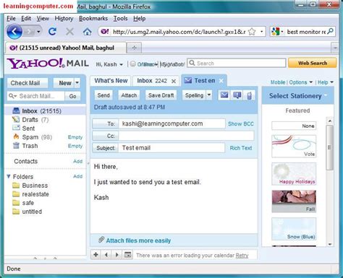Click the Google search engine icon
Image resolution: width=343 pixels, height=278 pixels.
point(275,32)
